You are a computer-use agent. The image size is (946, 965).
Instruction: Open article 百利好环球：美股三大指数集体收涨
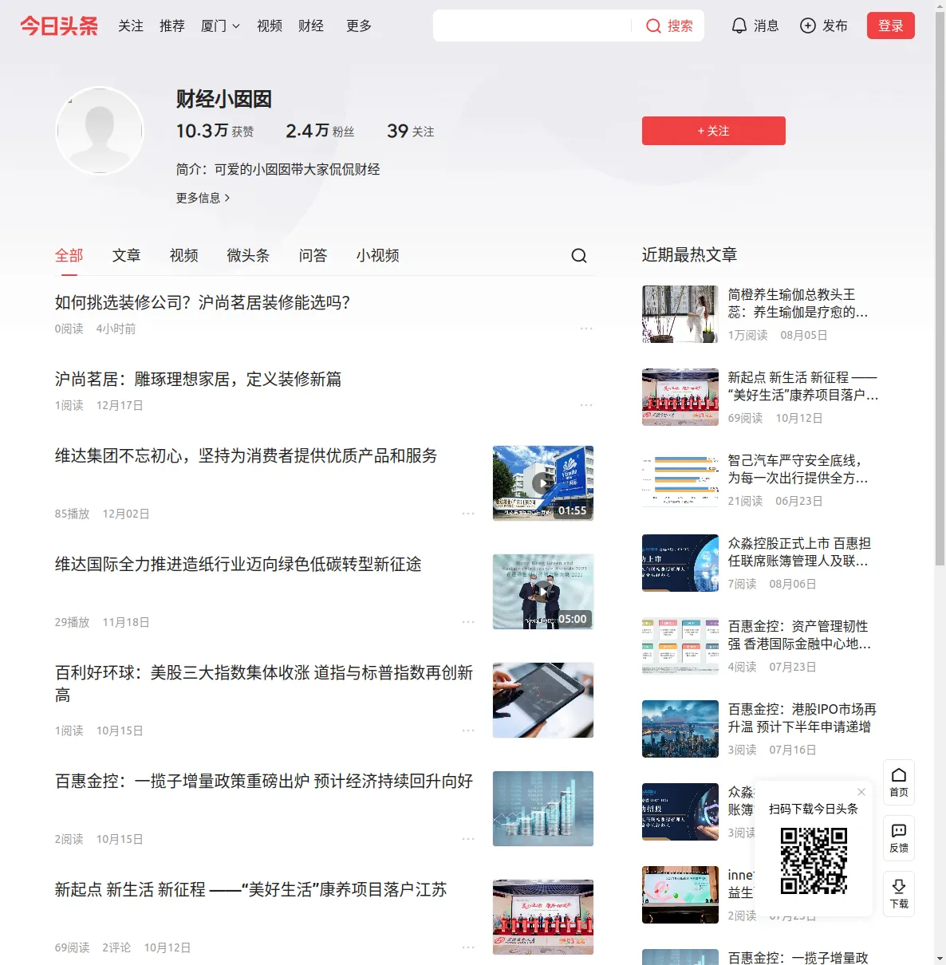click(264, 684)
